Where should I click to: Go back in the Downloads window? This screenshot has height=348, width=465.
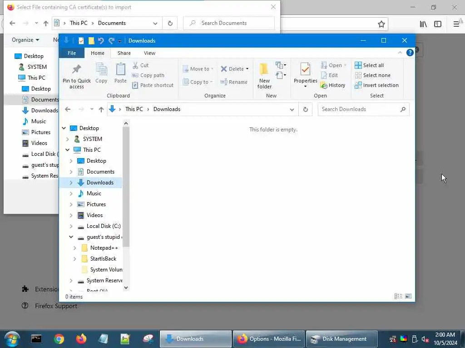point(68,109)
